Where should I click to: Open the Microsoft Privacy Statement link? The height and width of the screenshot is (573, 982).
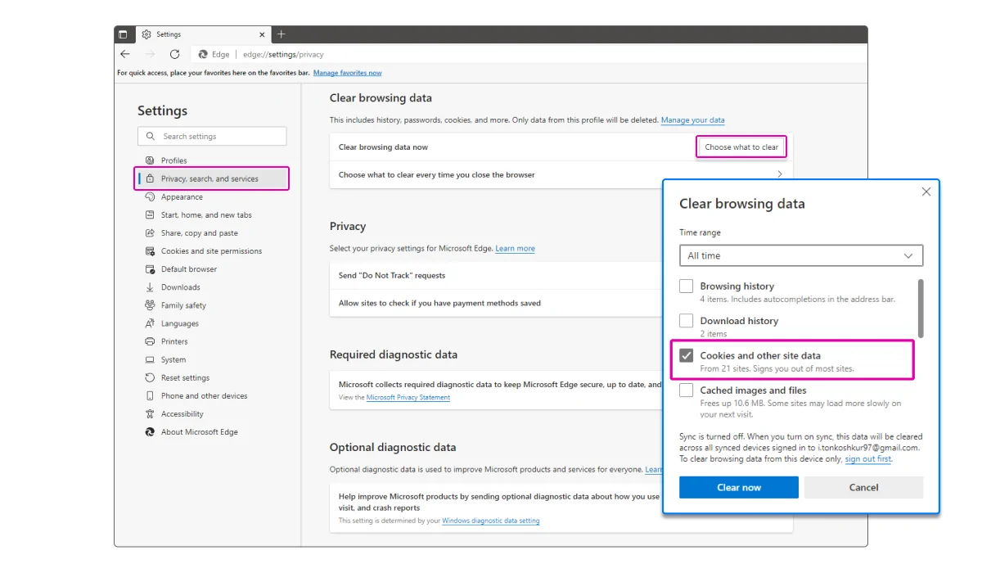click(x=408, y=398)
